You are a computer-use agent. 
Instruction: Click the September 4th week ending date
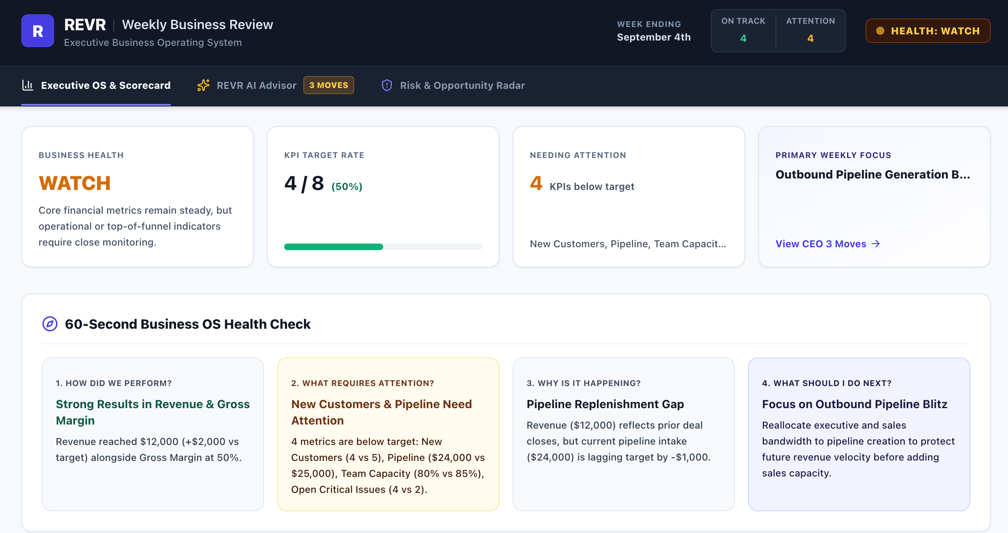[654, 37]
